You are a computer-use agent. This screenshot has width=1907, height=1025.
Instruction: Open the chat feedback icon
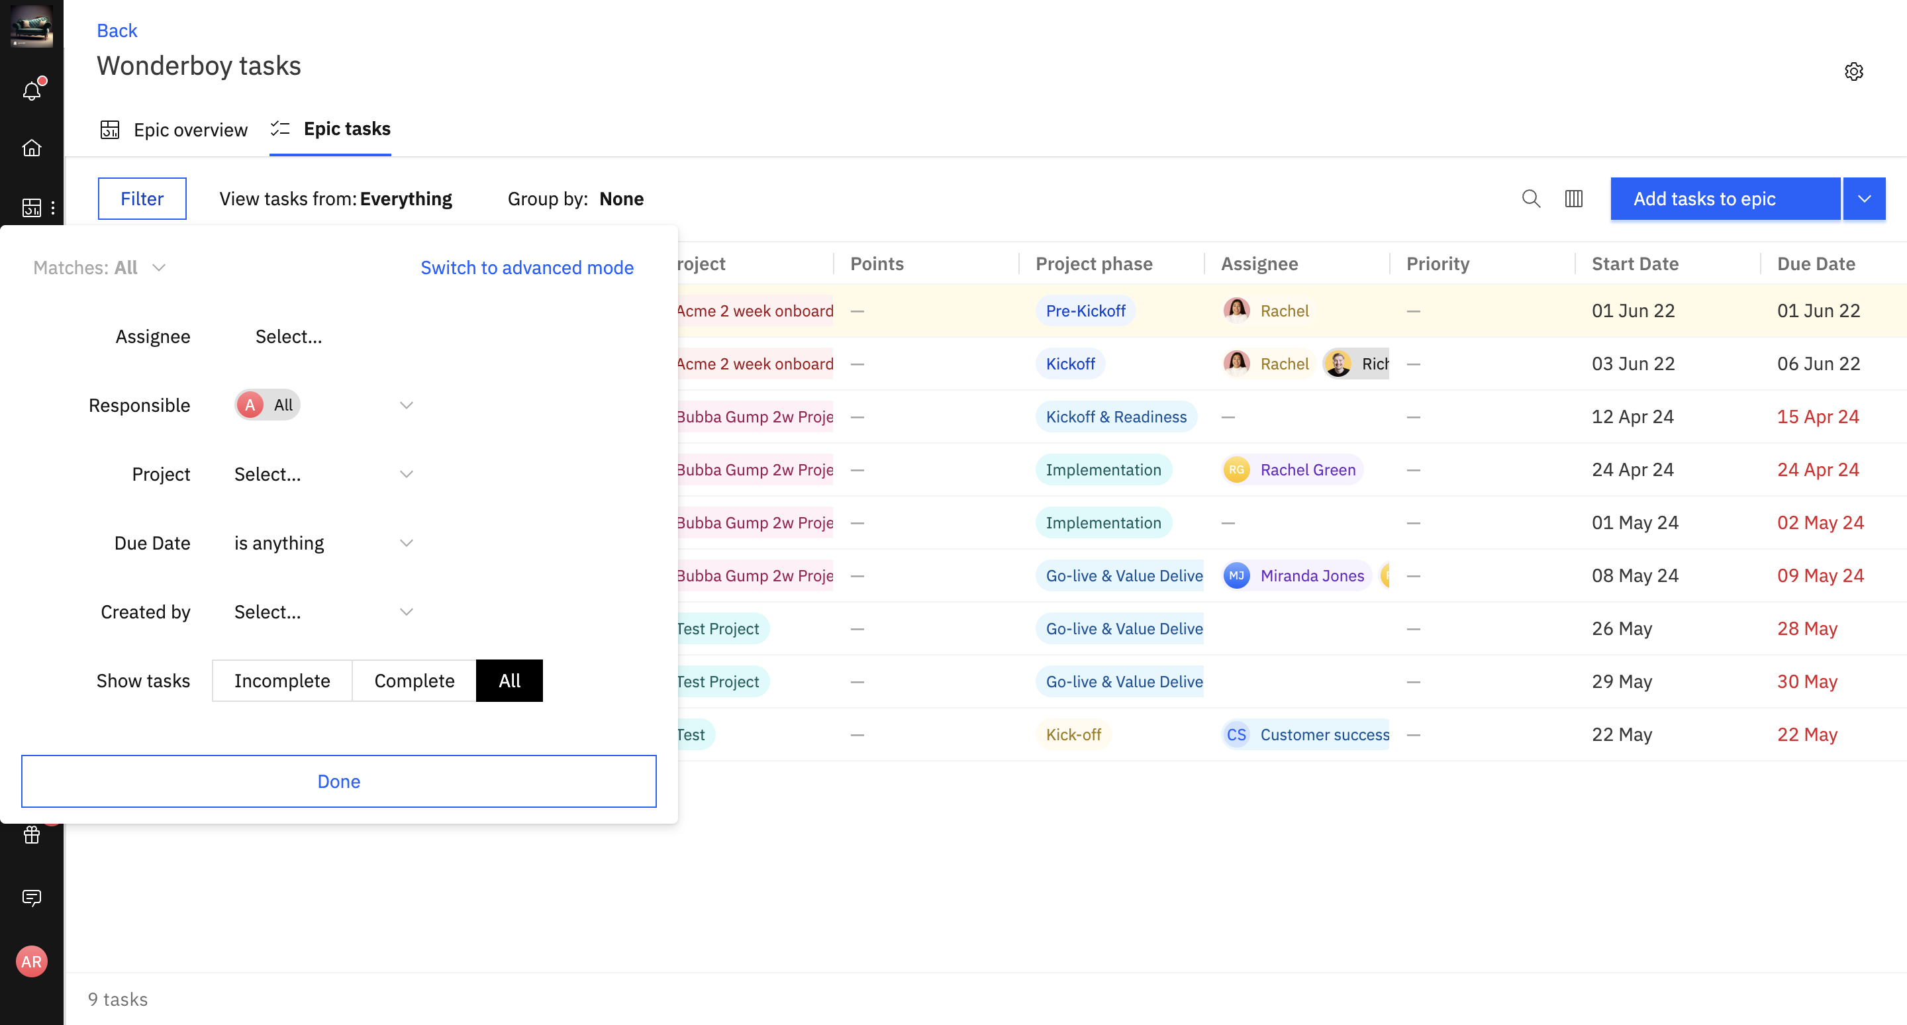32,898
